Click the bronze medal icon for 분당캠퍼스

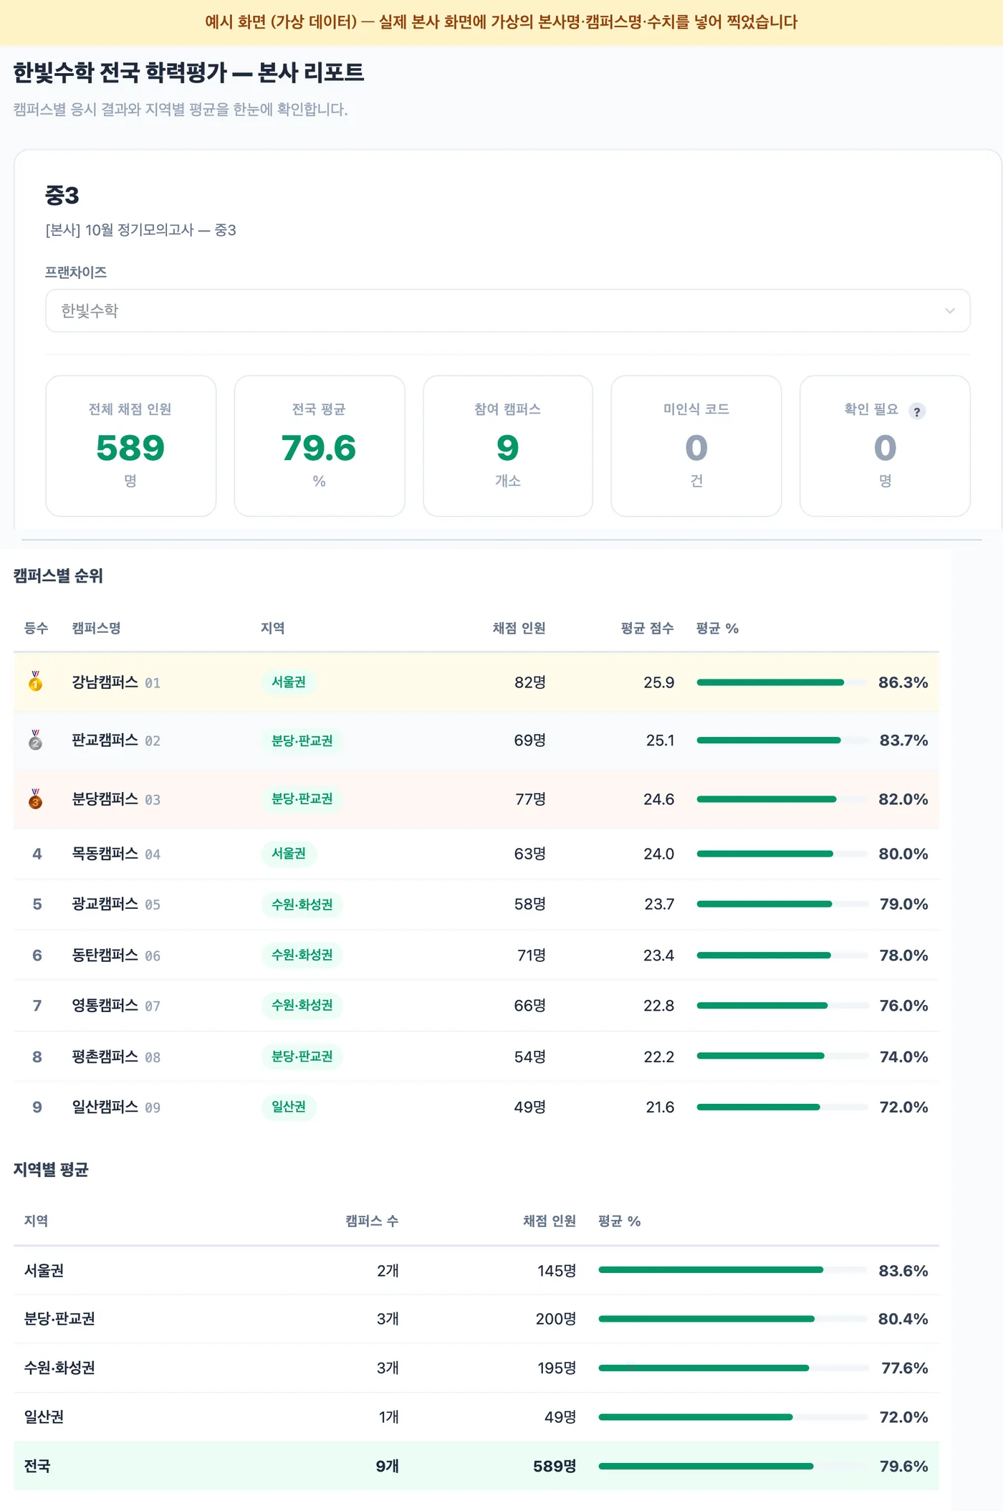[x=35, y=799]
